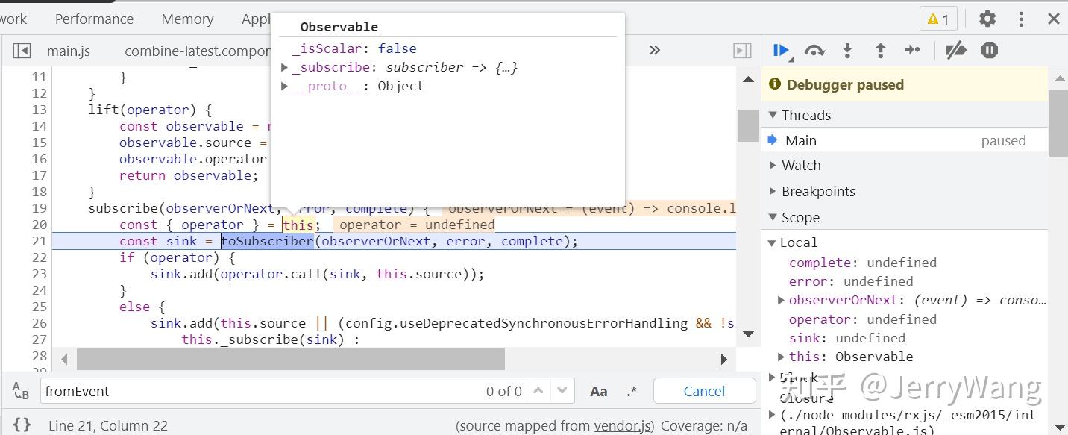Expand _subscribe property in tooltip
The height and width of the screenshot is (435, 1068).
pos(284,68)
